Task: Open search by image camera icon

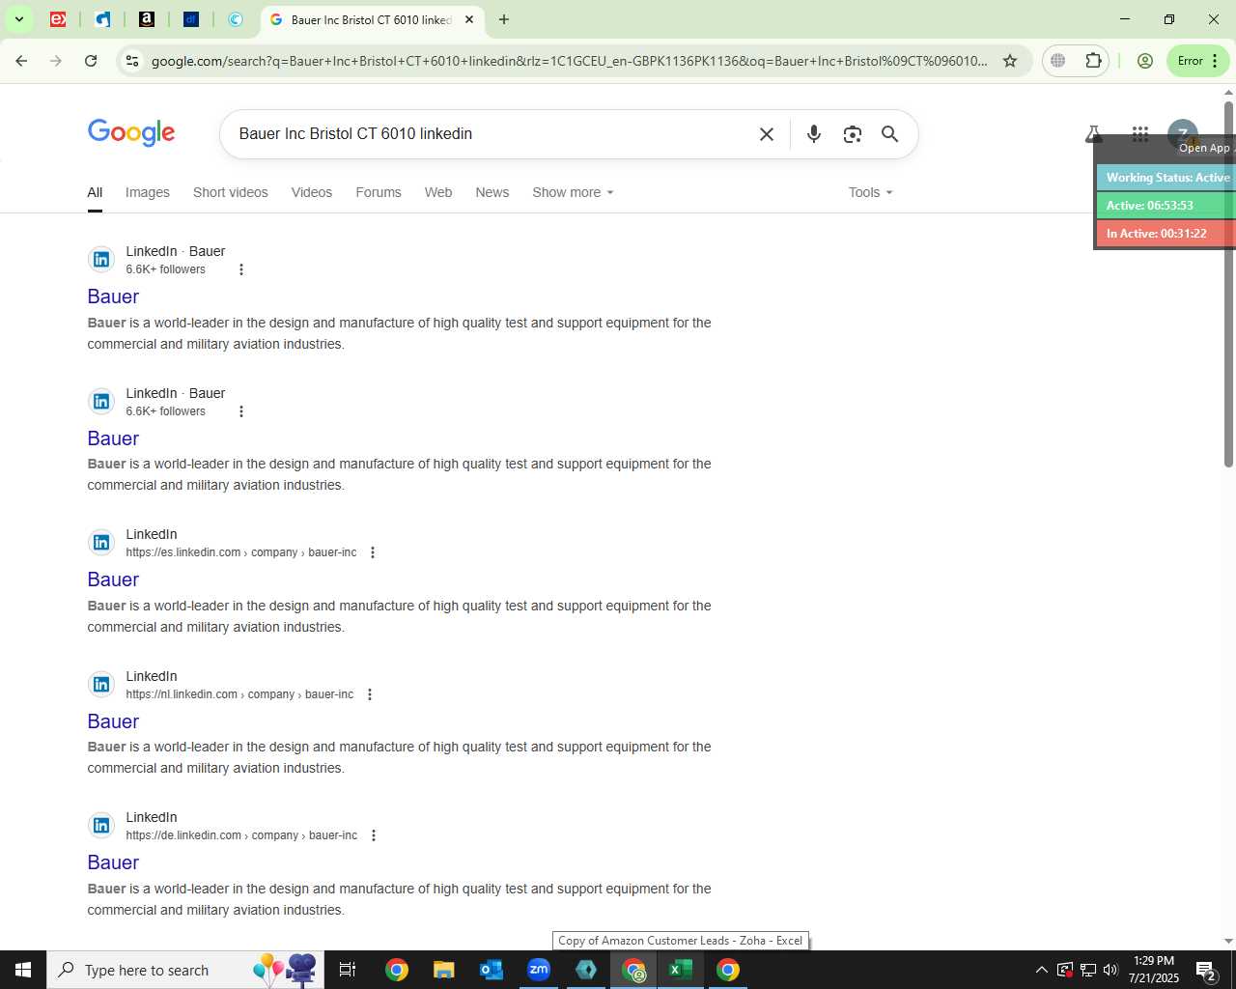Action: [x=852, y=134]
